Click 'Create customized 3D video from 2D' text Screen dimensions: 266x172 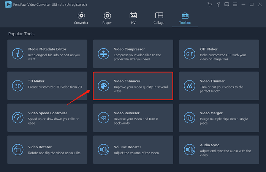(x=55, y=87)
